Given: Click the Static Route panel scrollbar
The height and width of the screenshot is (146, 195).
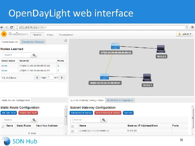Looking at the screenshot, I should click(66, 117).
